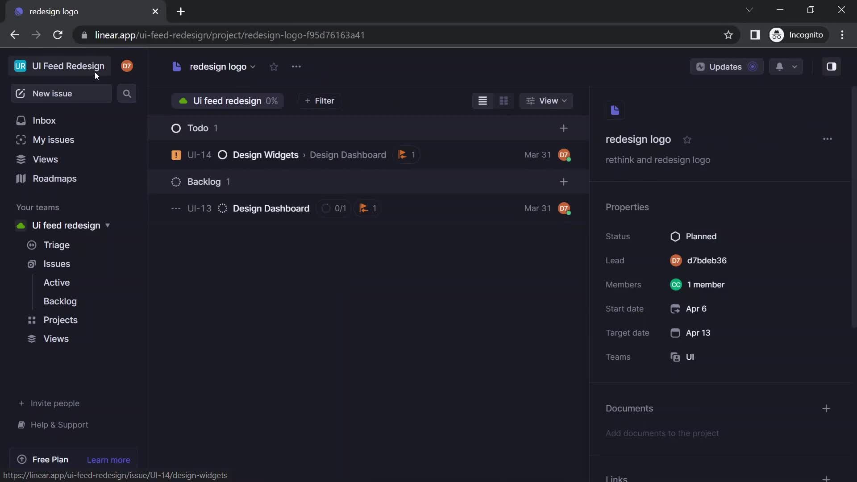Expand the redesign logo project dropdown
The height and width of the screenshot is (482, 857).
(253, 66)
